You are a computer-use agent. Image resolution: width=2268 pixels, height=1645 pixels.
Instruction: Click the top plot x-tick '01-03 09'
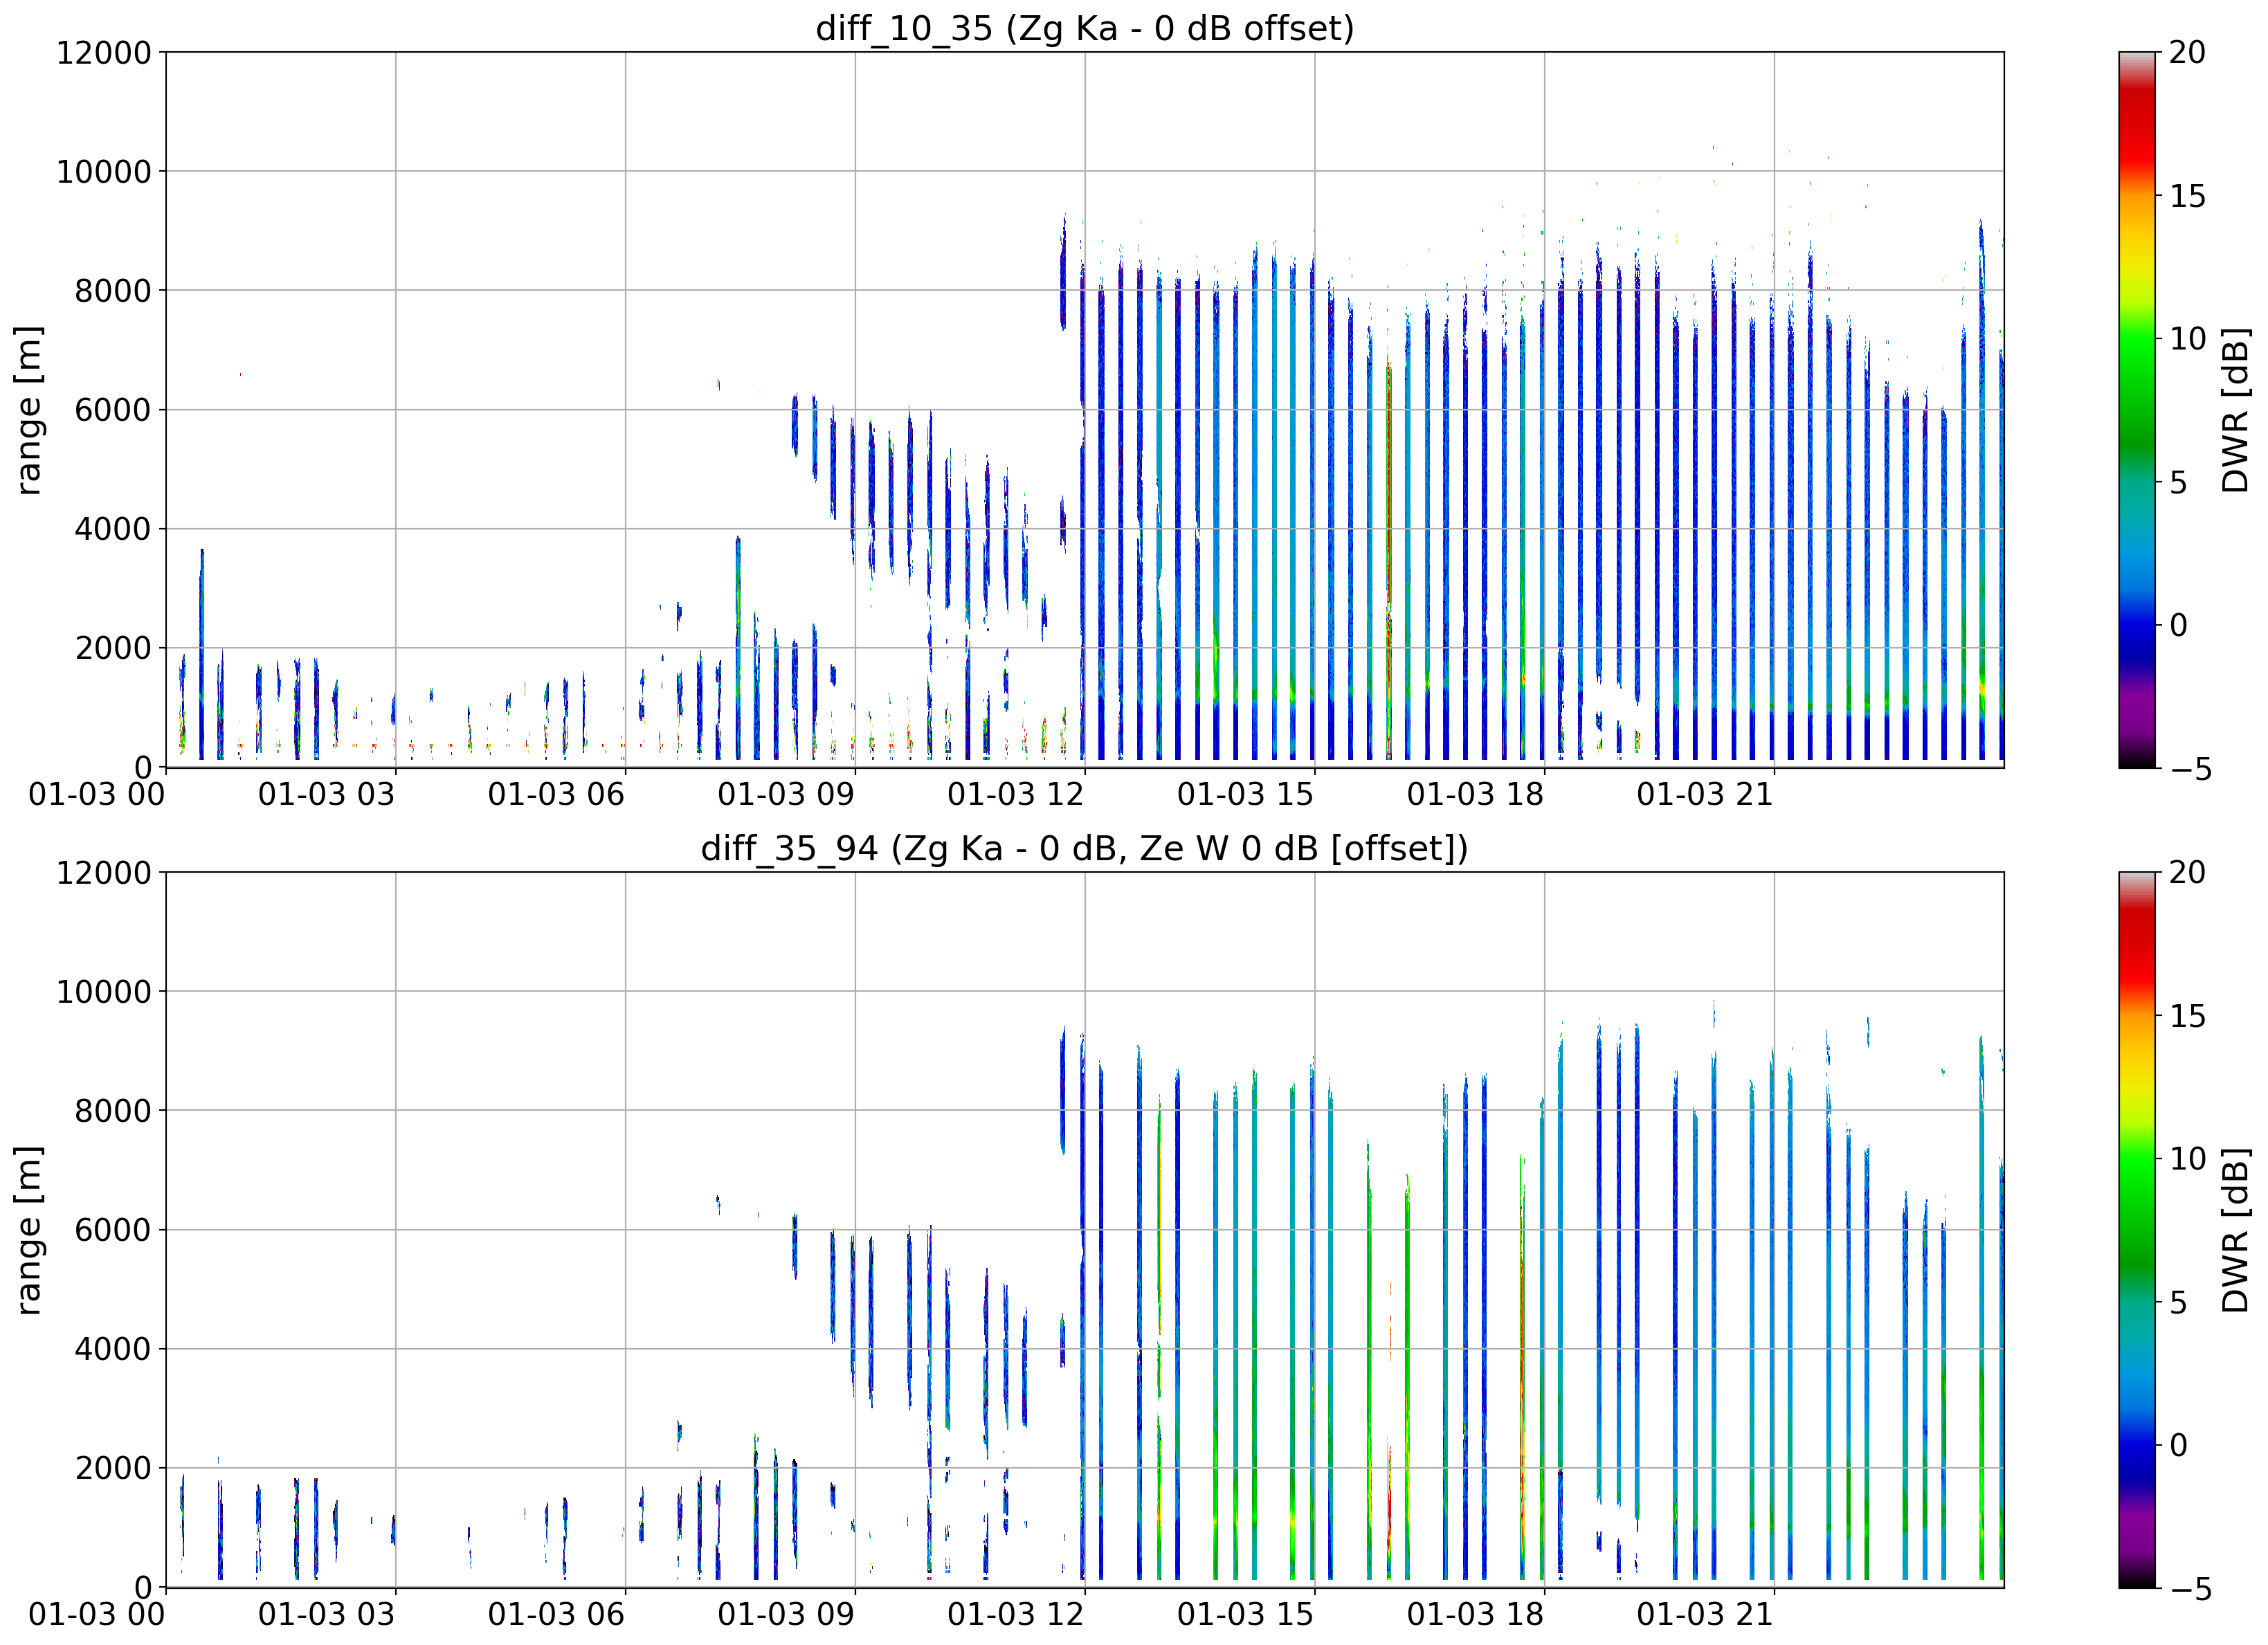(786, 795)
